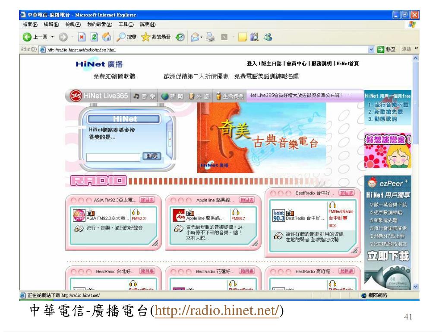Viewport: 442px width, 332px height.
Task: Open the 檔案(F) menu
Action: click(x=30, y=24)
